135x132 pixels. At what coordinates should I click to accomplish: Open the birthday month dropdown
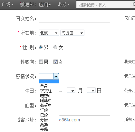point(71,90)
